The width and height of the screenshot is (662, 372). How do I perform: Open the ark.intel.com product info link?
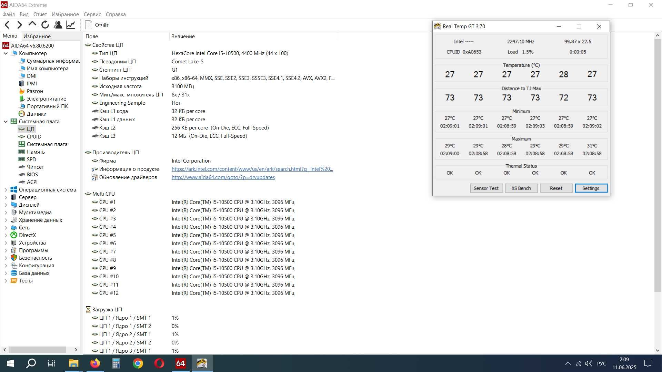(x=252, y=169)
